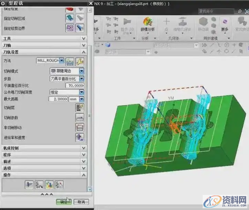249x210 pixels.
Task: Click the 取消 (Cancel) button
Action: click(x=81, y=202)
